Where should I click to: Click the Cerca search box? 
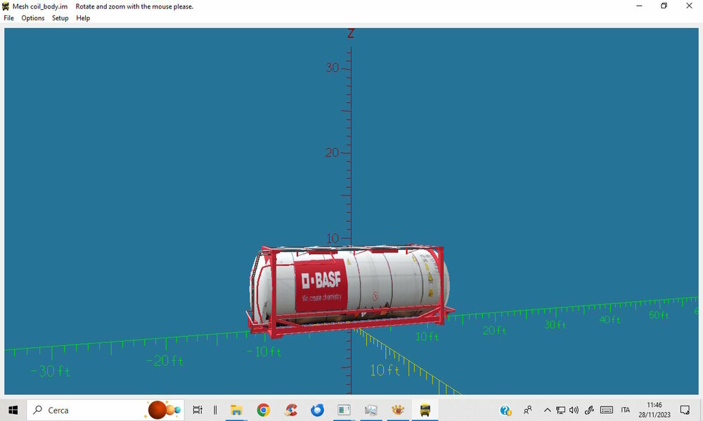point(105,410)
